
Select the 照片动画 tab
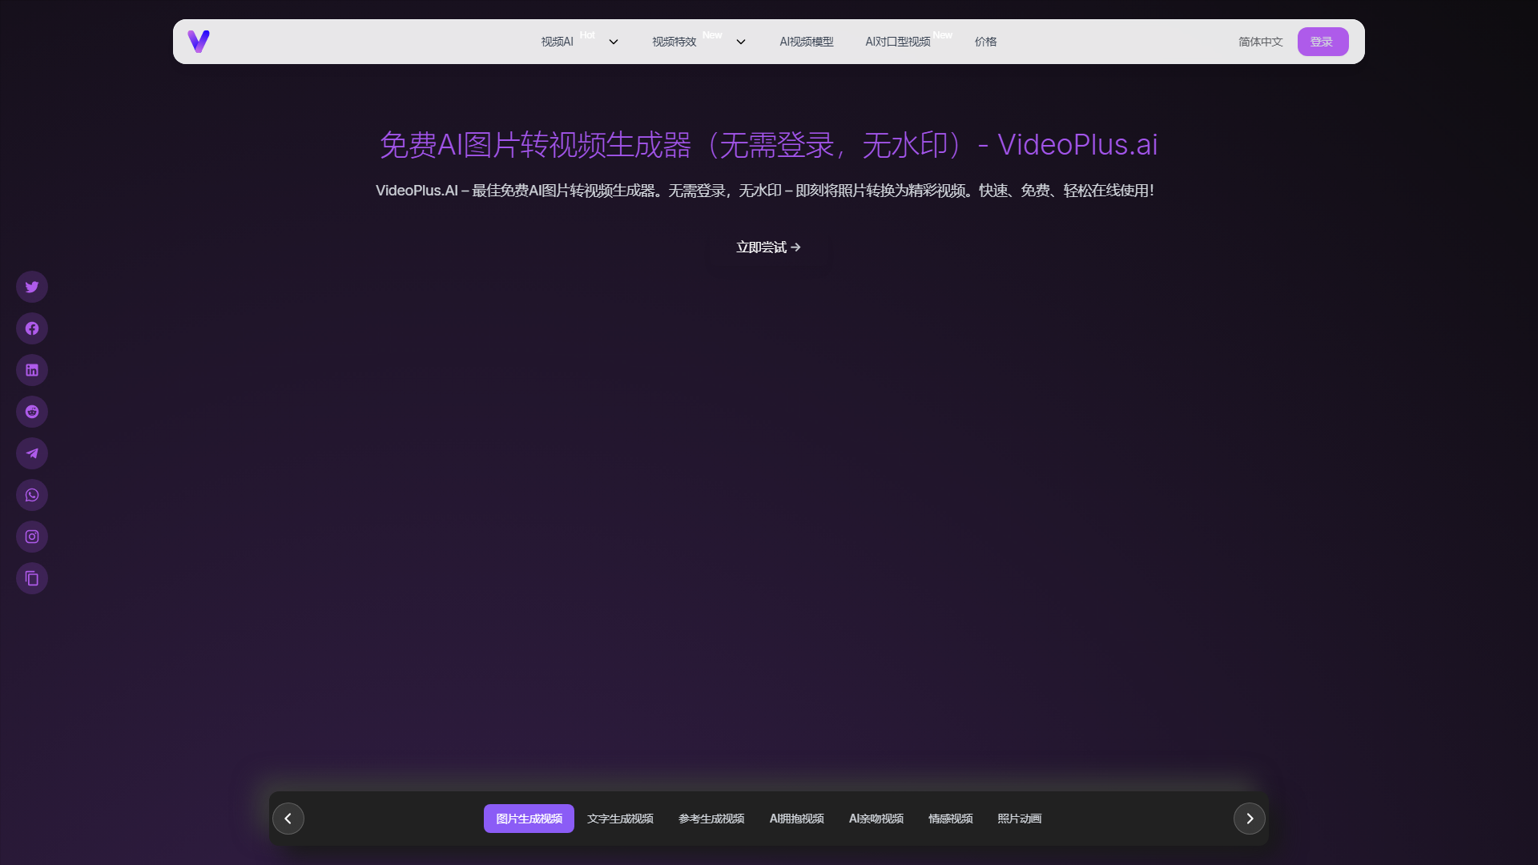(x=1019, y=819)
